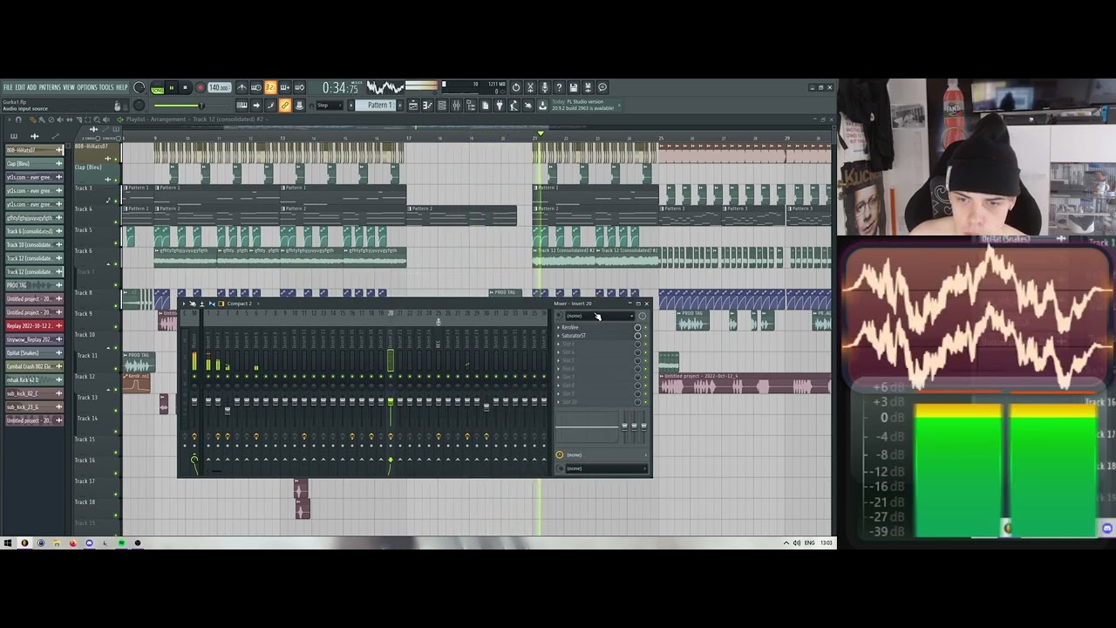
Task: Click the Pause button in transport
Action: [172, 87]
